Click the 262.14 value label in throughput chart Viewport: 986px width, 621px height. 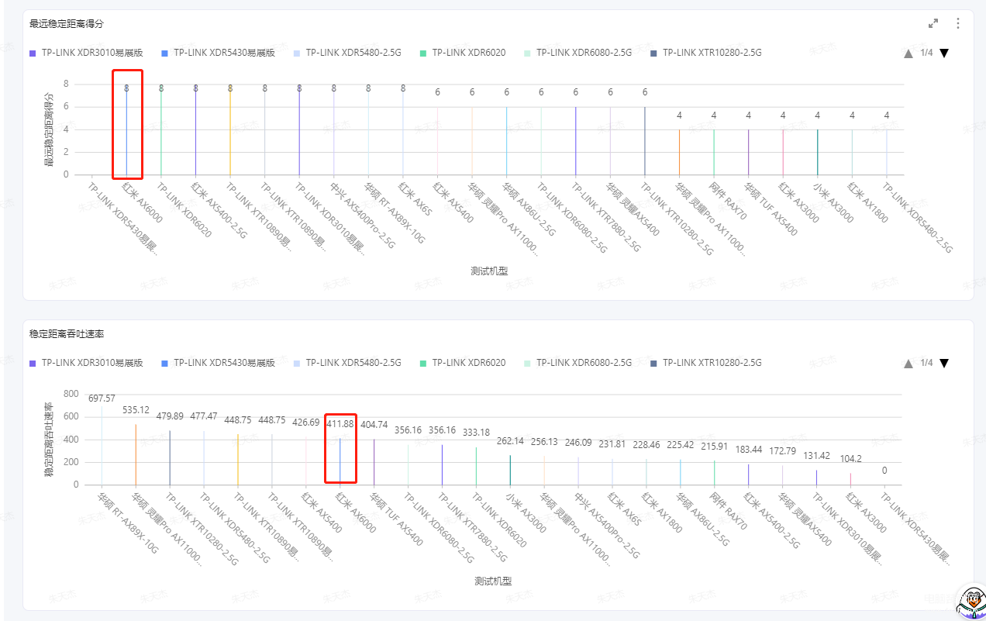click(510, 441)
